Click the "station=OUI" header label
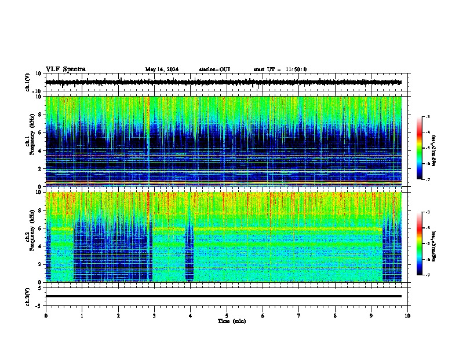 214,69
